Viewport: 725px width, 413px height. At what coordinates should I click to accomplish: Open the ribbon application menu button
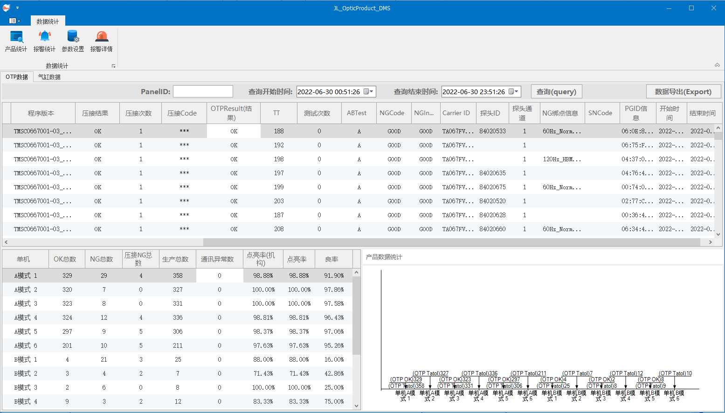[x=14, y=21]
